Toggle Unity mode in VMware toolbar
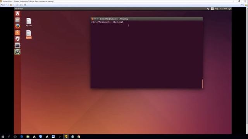Viewport: 248px width, 139px height. tap(25, 5)
